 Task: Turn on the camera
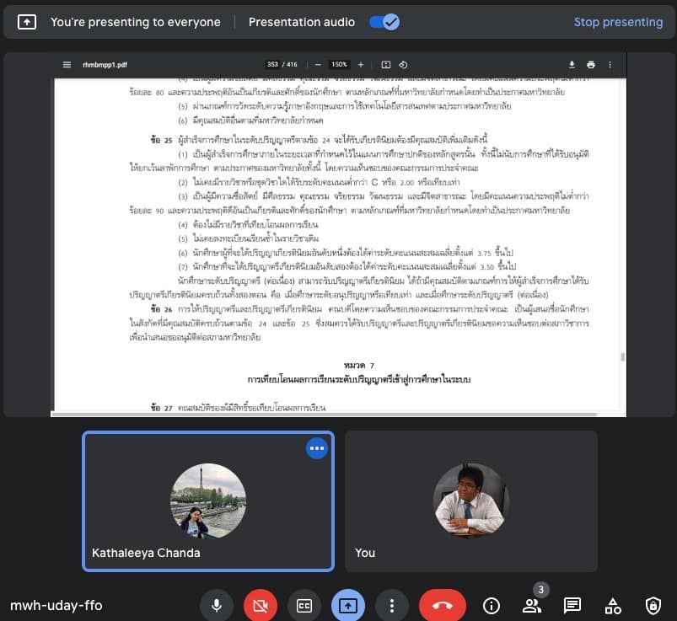[x=261, y=605]
